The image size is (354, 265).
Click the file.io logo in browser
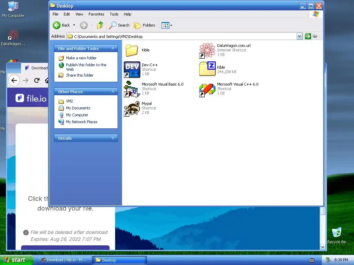coord(31,98)
